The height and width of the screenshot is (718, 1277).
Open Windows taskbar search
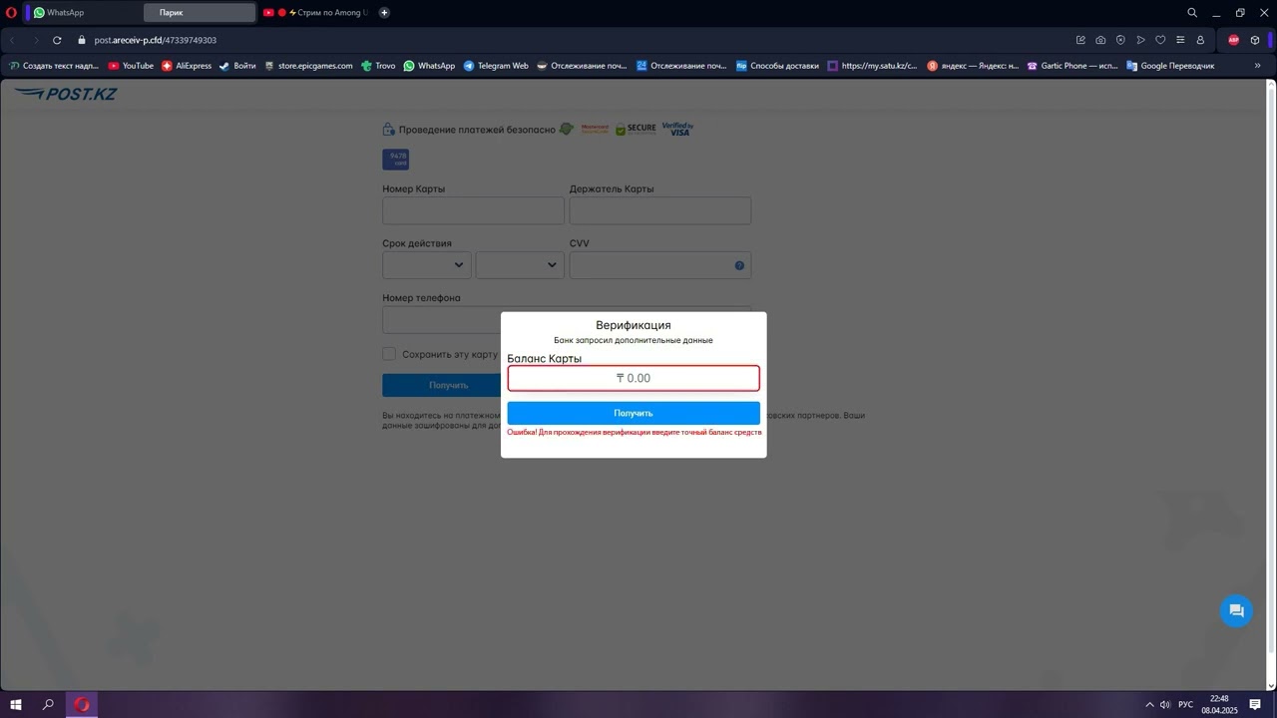(x=48, y=705)
